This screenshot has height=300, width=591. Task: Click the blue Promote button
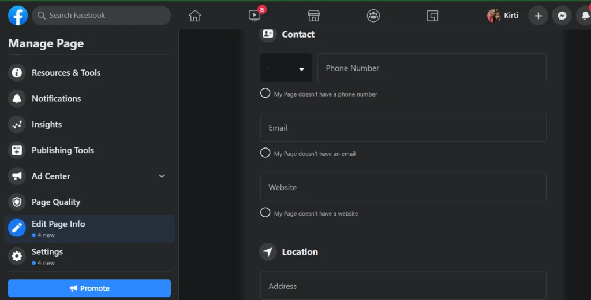pyautogui.click(x=89, y=288)
